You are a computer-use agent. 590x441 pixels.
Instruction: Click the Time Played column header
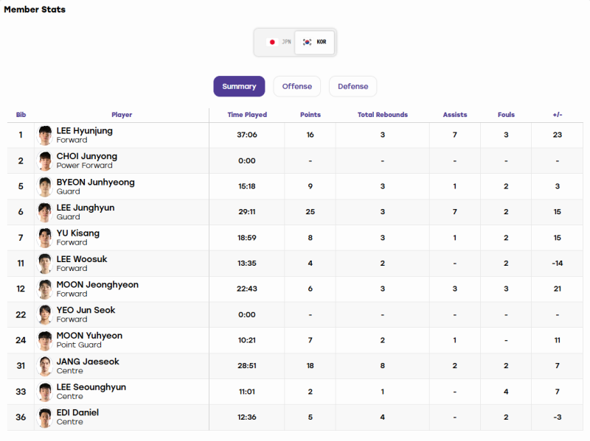click(x=247, y=115)
